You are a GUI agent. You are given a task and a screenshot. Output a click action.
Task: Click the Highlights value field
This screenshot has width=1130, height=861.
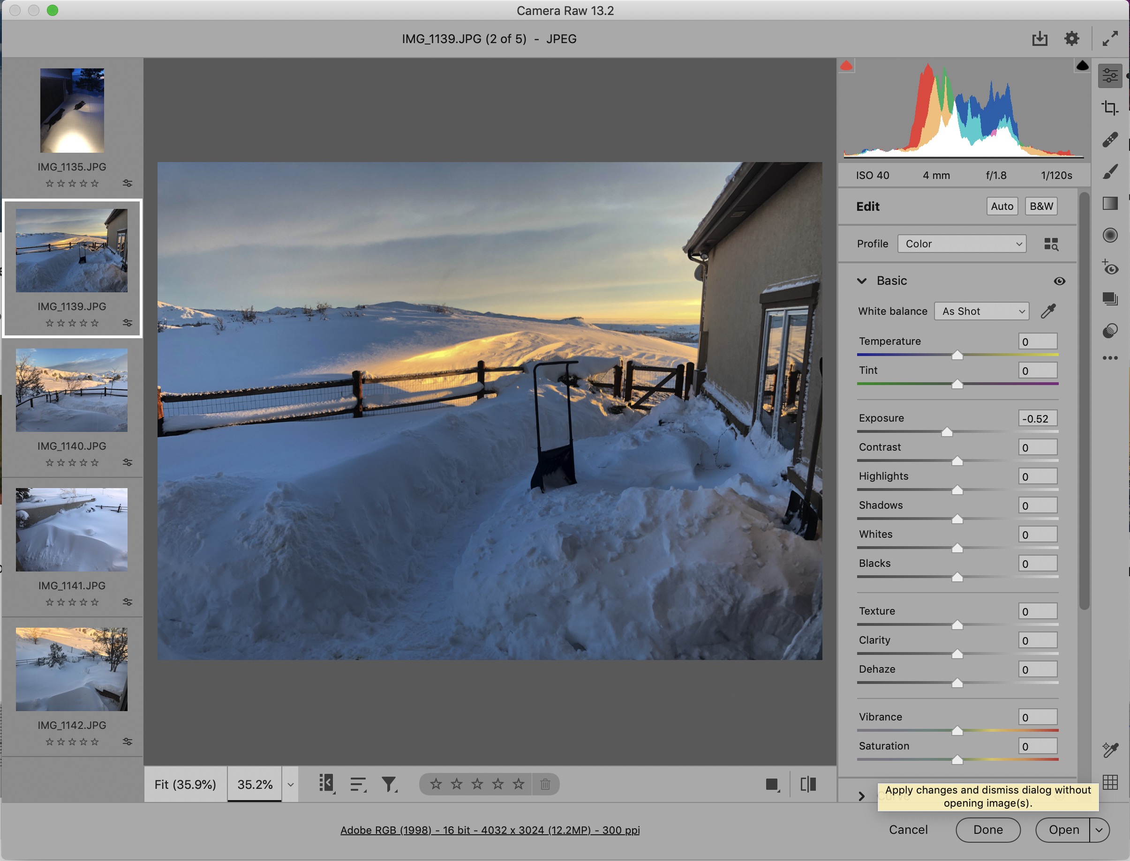(1038, 476)
